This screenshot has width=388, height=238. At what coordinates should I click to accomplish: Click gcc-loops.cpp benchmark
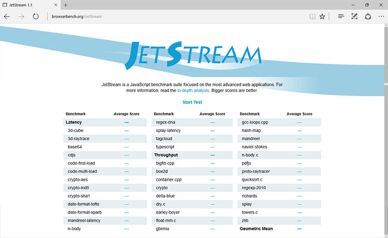point(255,122)
